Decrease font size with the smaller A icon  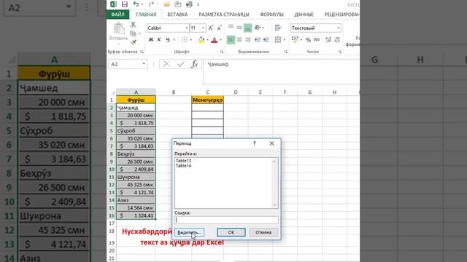219,28
